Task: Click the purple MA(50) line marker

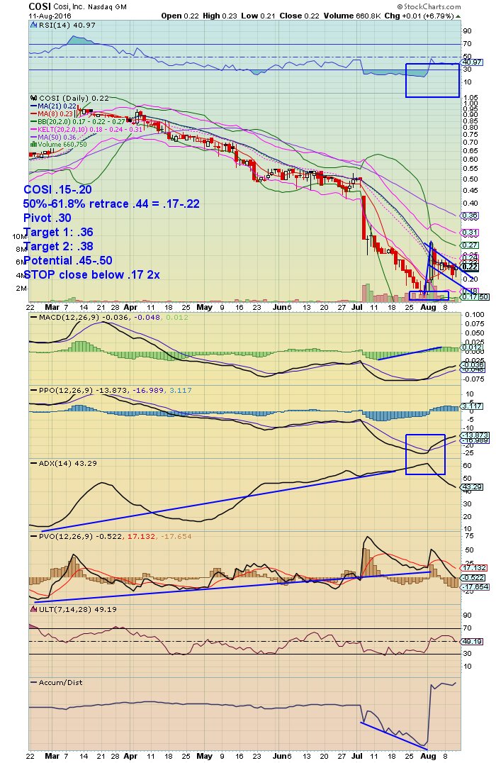Action: pyautogui.click(x=33, y=138)
